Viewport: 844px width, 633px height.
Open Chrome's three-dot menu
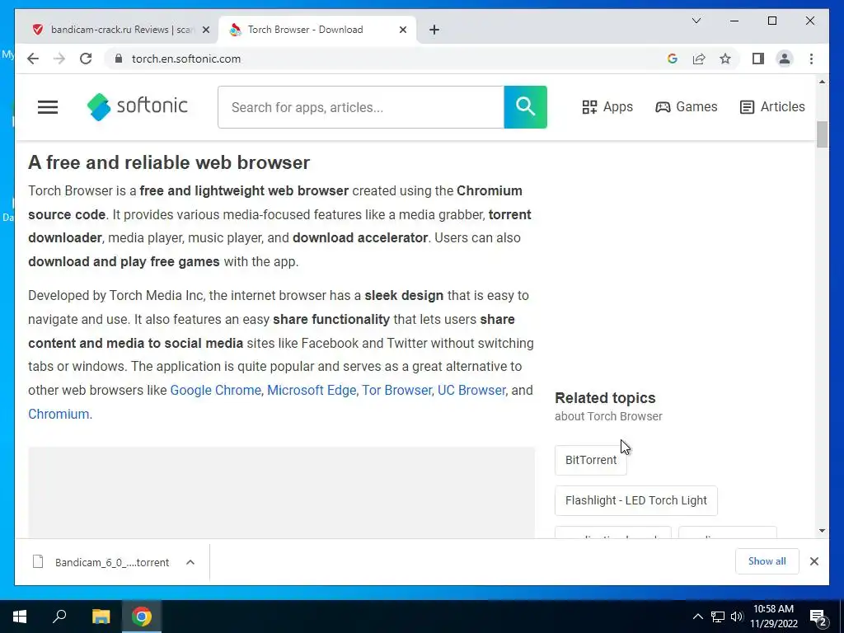click(811, 59)
